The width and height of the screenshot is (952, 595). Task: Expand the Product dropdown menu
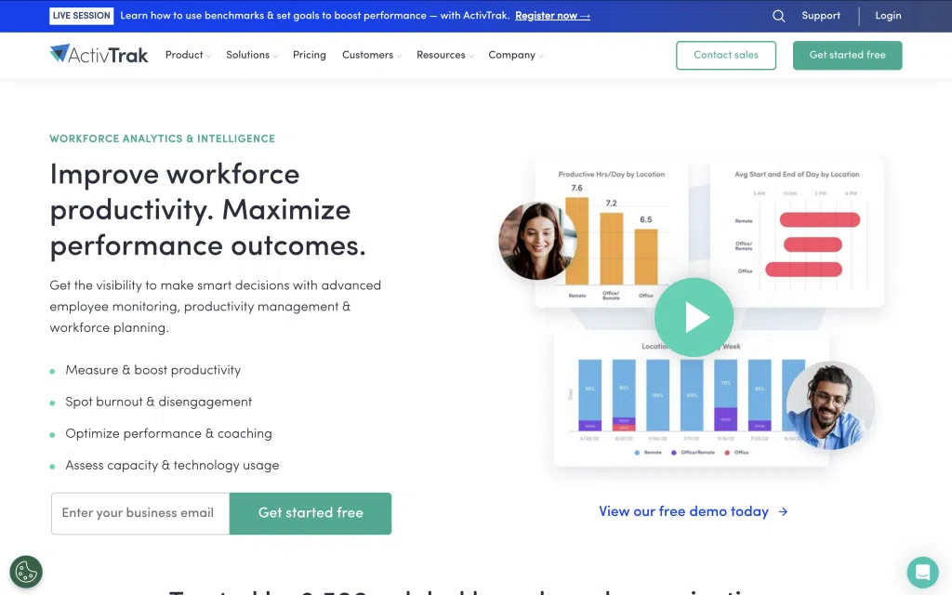188,55
